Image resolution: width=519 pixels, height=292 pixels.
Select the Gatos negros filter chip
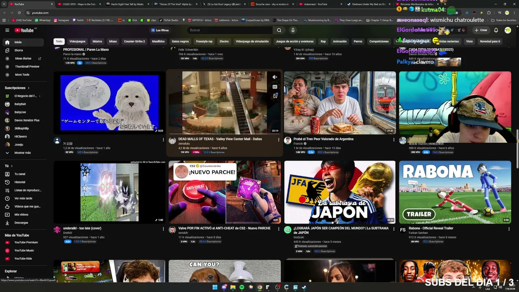180,41
